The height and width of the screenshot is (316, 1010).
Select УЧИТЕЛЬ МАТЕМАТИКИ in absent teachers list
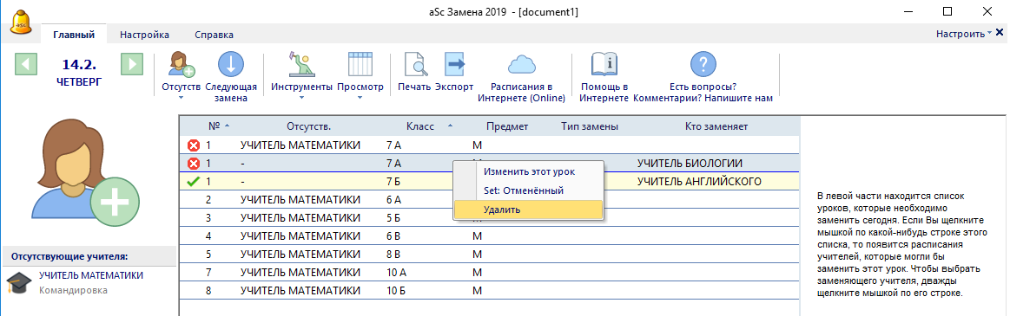[x=91, y=275]
